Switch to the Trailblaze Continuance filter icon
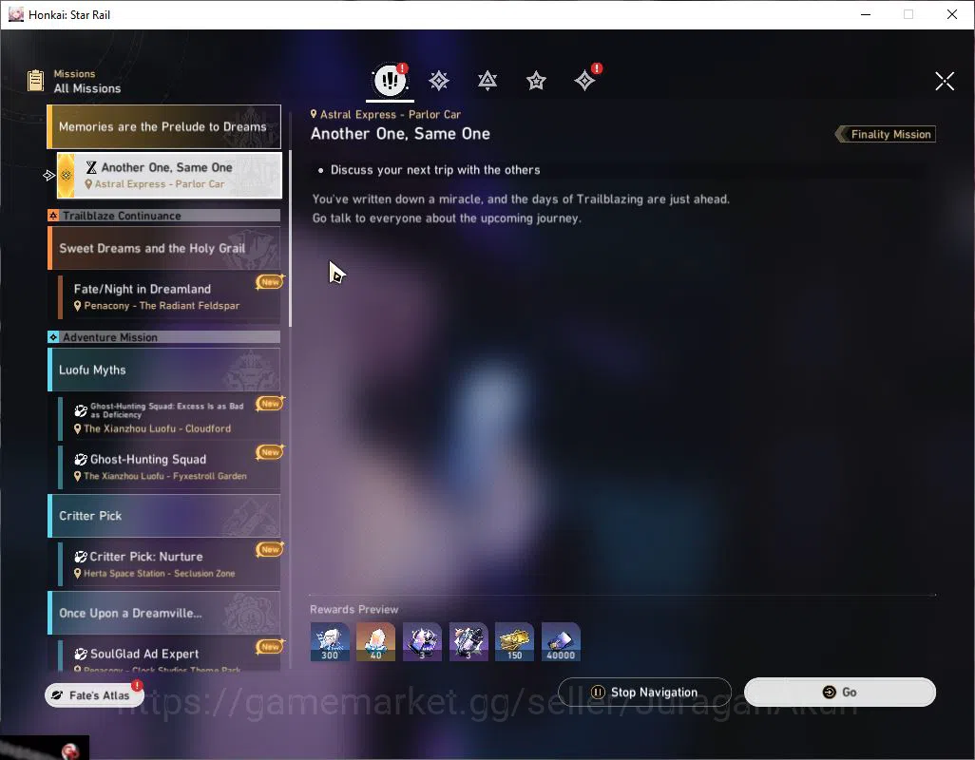Screen dimensions: 975x760 [487, 81]
